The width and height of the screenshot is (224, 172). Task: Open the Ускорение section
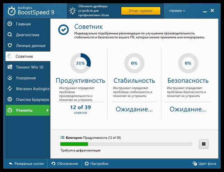pyautogui.click(x=28, y=78)
